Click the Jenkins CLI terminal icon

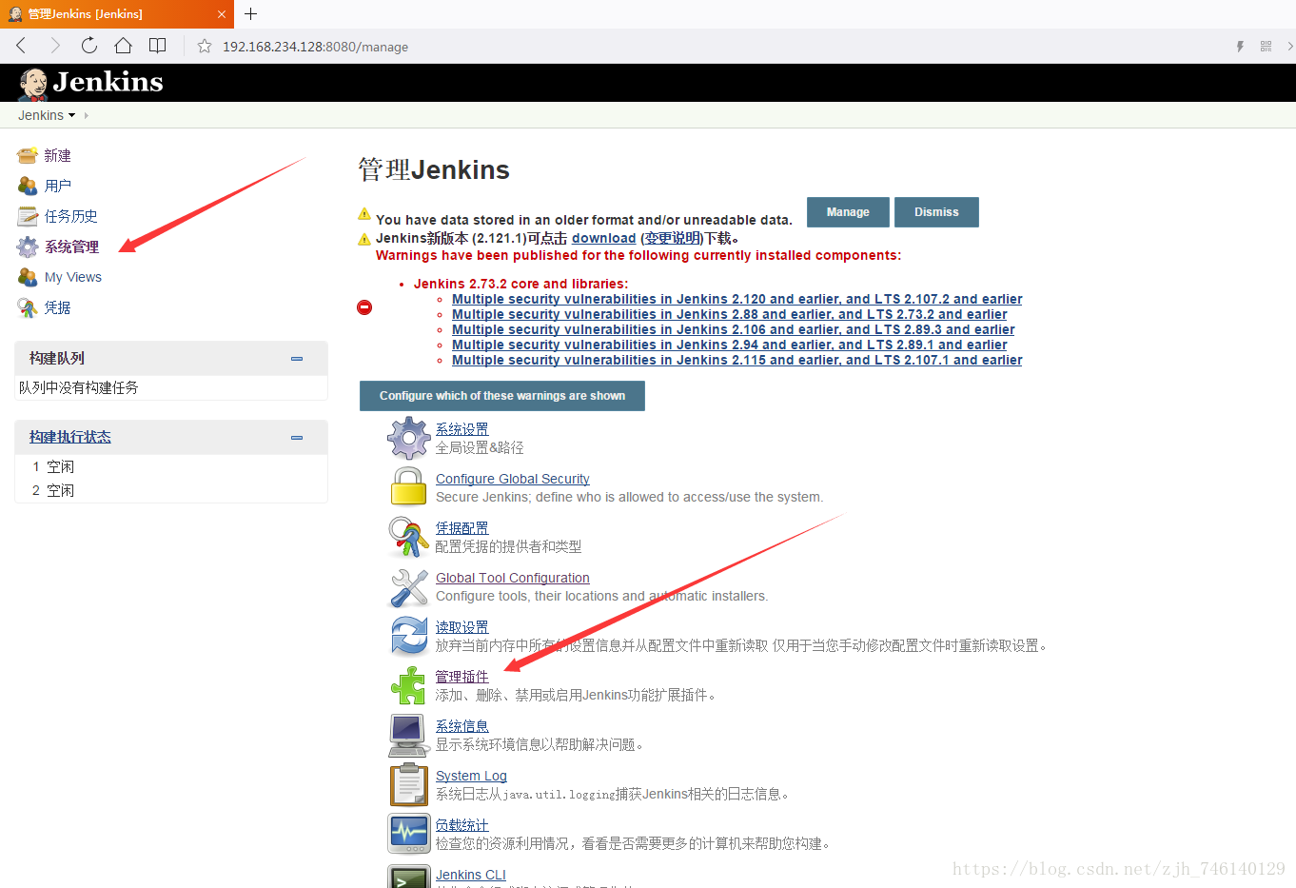click(x=409, y=878)
